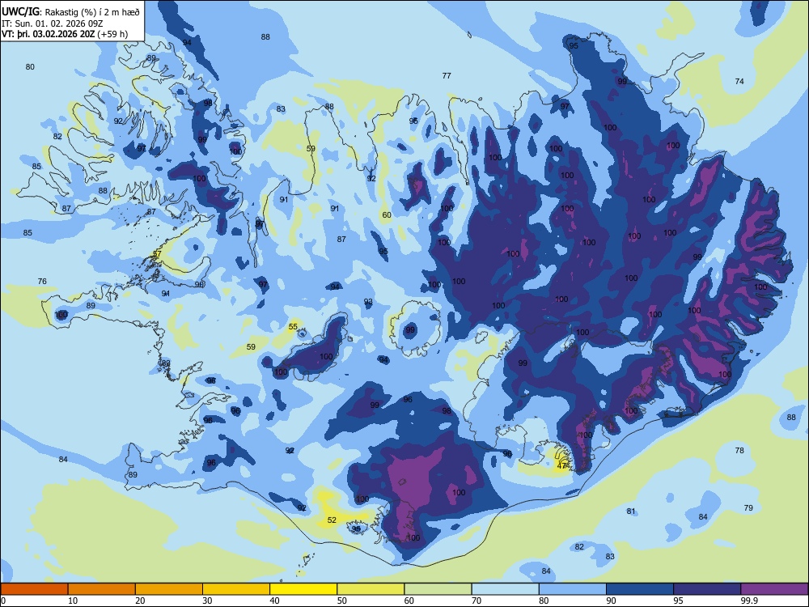Select the '40' legend tick label

275,601
